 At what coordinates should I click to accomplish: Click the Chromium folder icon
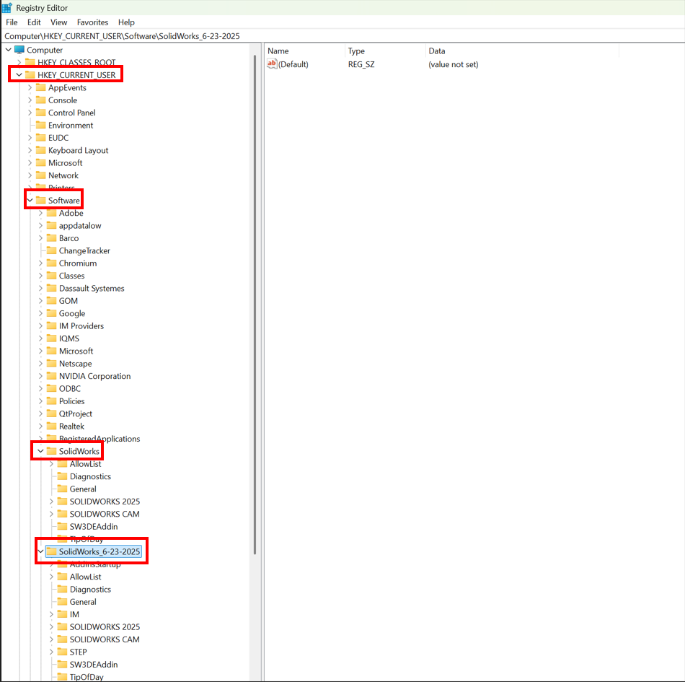[51, 263]
